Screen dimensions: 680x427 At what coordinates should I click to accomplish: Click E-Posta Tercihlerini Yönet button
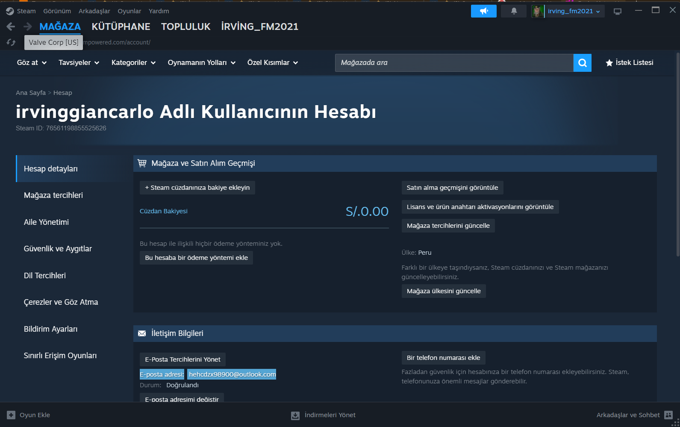[x=183, y=359]
